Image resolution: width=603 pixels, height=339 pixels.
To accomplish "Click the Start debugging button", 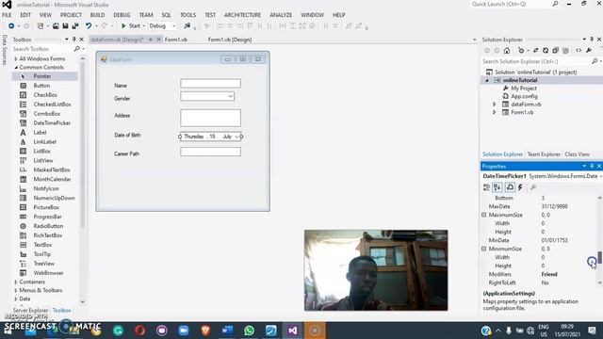I will point(131,25).
